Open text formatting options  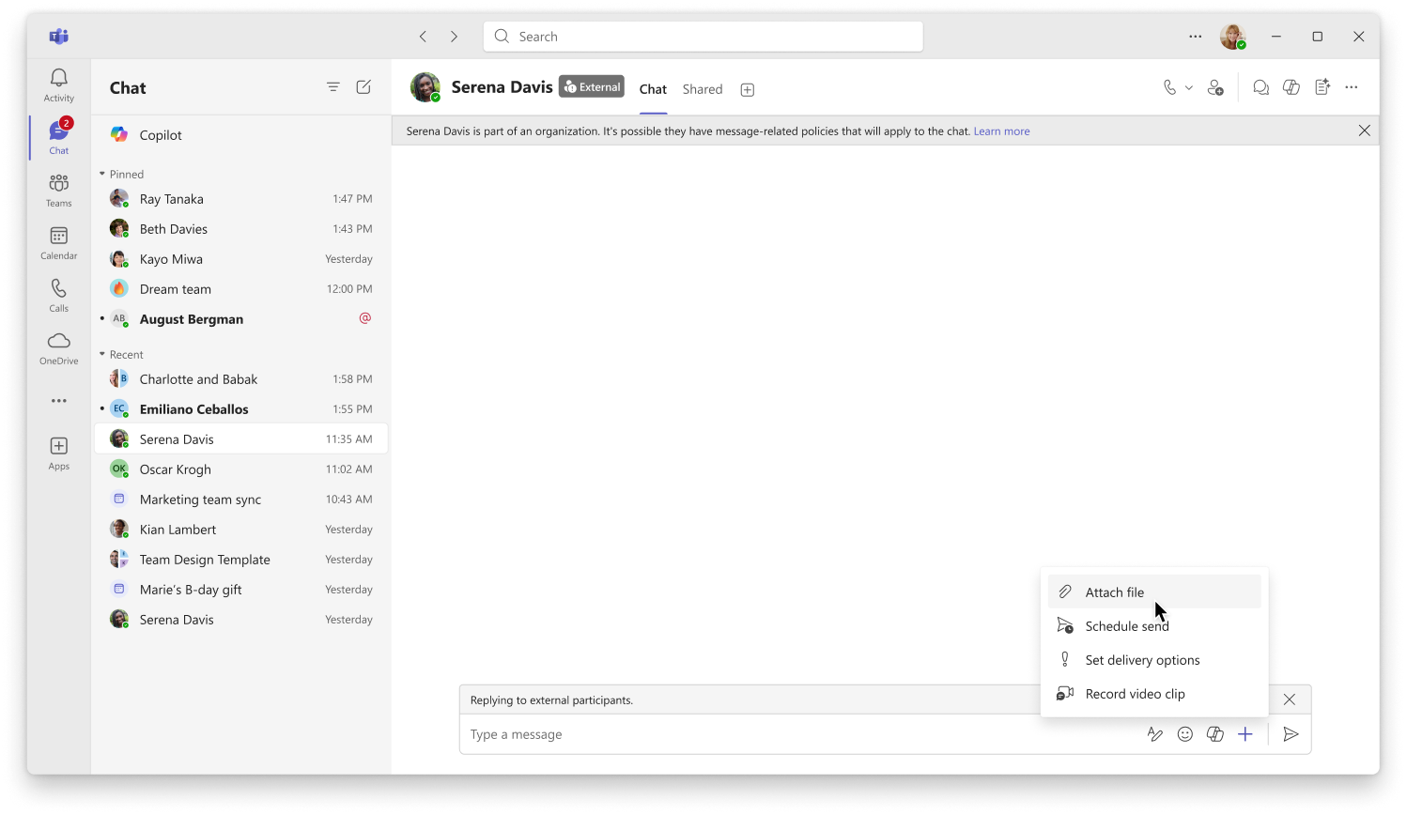(1154, 733)
